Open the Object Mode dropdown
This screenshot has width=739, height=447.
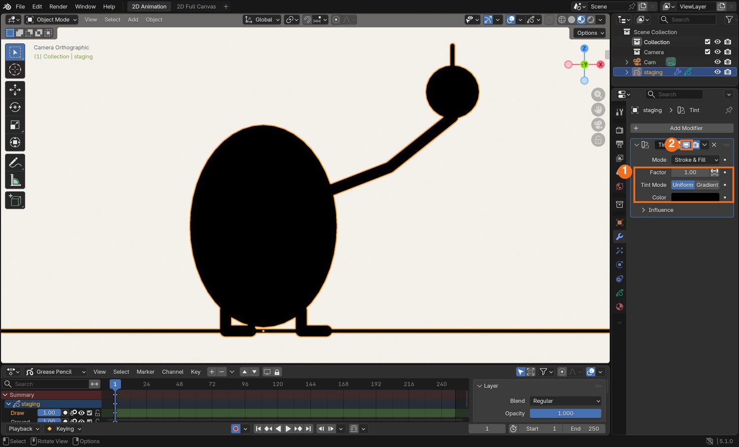52,20
